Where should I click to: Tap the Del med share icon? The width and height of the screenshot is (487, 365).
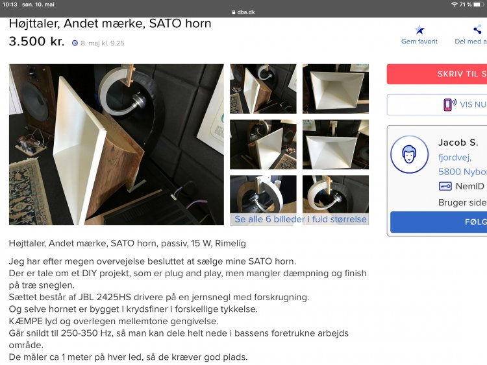[477, 30]
